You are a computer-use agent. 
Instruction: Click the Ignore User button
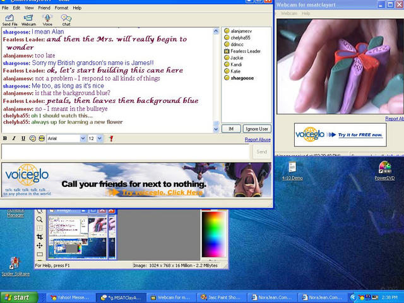pyautogui.click(x=257, y=129)
